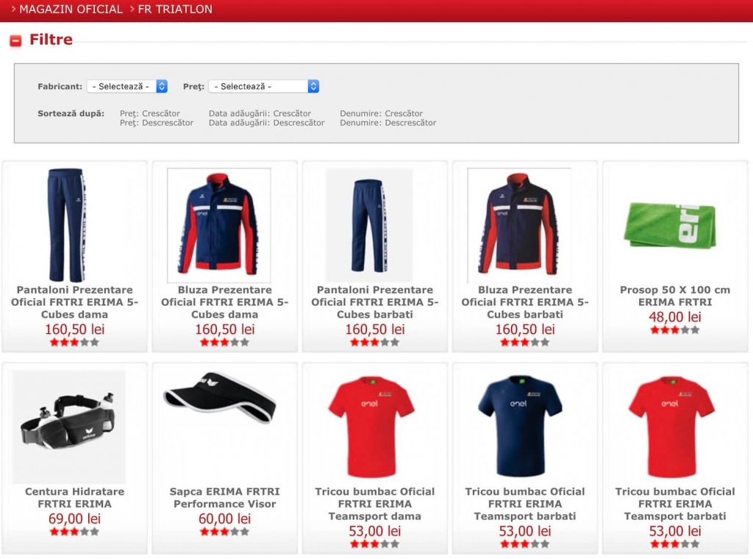Open Pantaloni Prezentare dama product title
Screen dimensions: 753x559
pyautogui.click(x=74, y=302)
